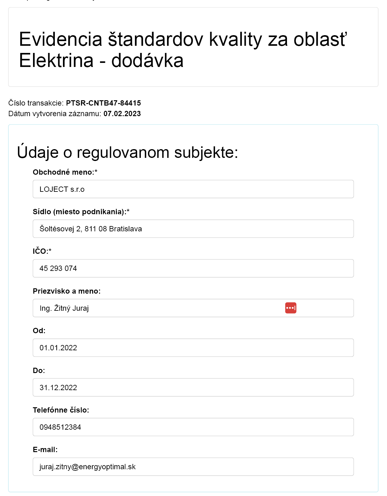The height and width of the screenshot is (496, 387).
Task: Click the "Telefónne číslo:" label
Action: click(x=61, y=410)
